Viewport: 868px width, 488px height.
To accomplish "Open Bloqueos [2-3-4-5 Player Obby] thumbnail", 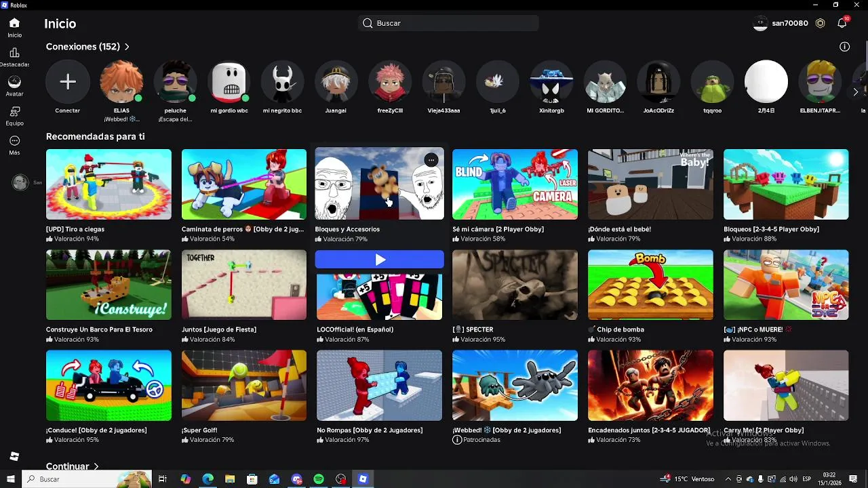I will (x=786, y=184).
